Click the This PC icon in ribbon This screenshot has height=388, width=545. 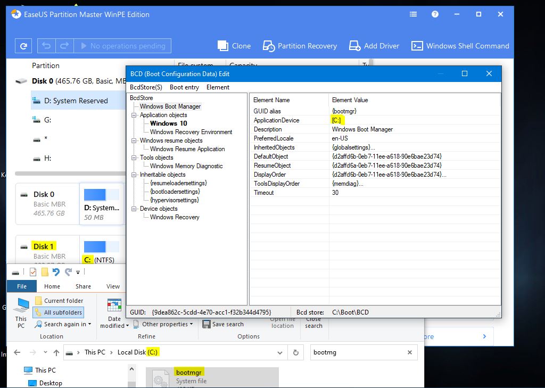(21, 312)
